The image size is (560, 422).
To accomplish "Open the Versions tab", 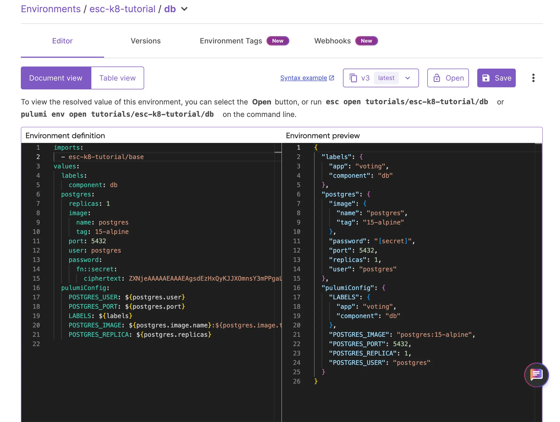I will (145, 41).
